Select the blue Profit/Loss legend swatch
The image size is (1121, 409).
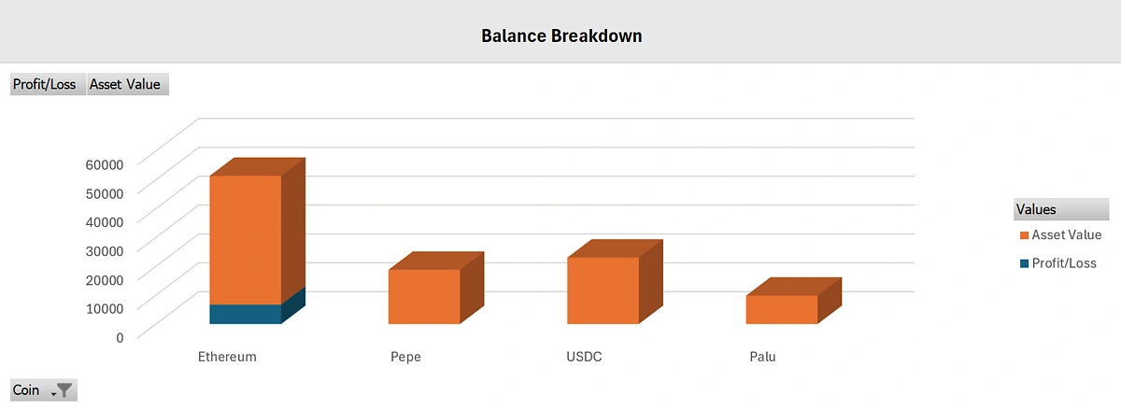(x=1024, y=263)
